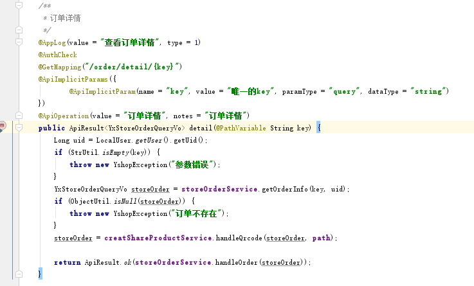Click storeOrderService before getOrderInfo

tap(219, 189)
